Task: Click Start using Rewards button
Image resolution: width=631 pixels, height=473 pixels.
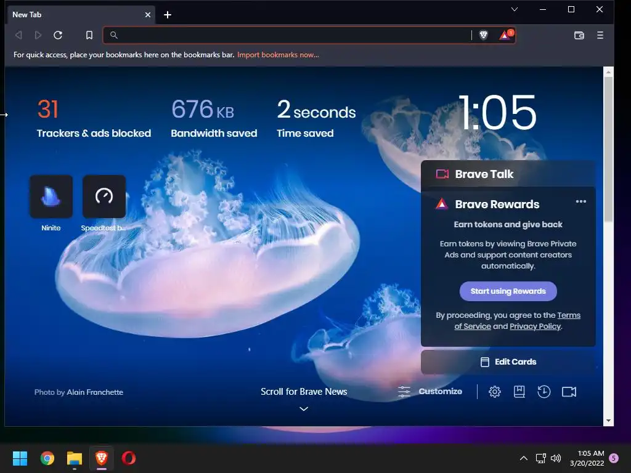Action: point(508,291)
